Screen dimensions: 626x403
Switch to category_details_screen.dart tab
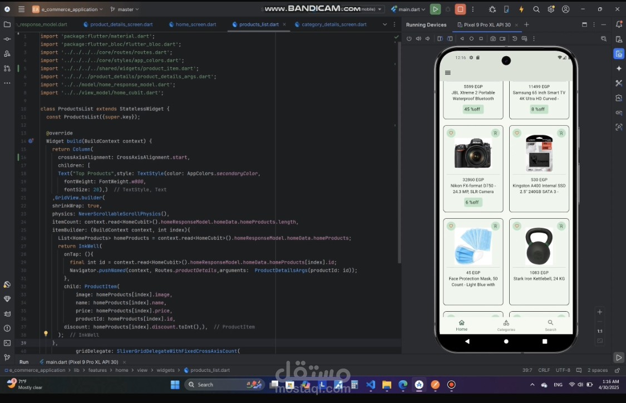click(331, 24)
